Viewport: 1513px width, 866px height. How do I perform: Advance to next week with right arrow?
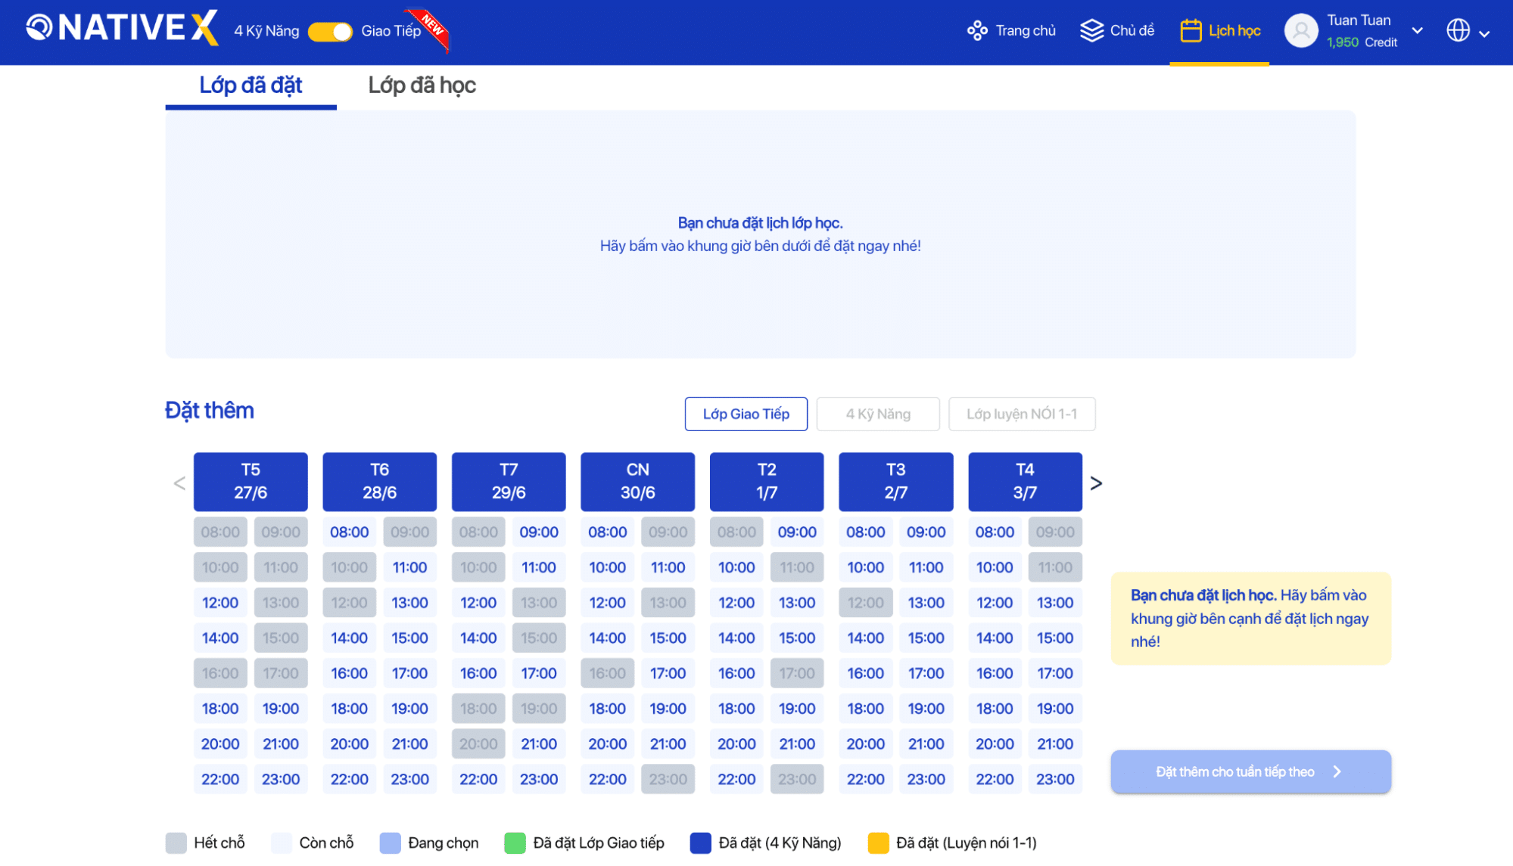coord(1095,483)
